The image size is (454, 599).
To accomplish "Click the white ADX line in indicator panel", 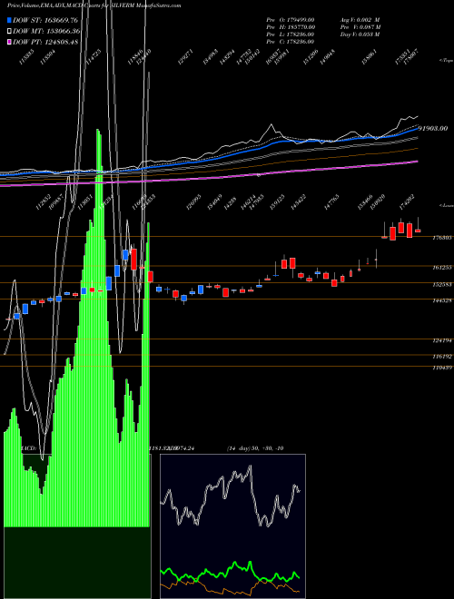I will 231,496.
